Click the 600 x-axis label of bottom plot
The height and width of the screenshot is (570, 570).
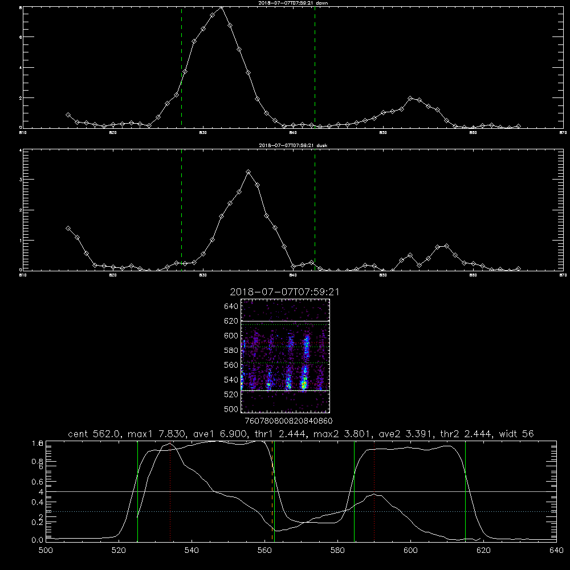pos(411,551)
